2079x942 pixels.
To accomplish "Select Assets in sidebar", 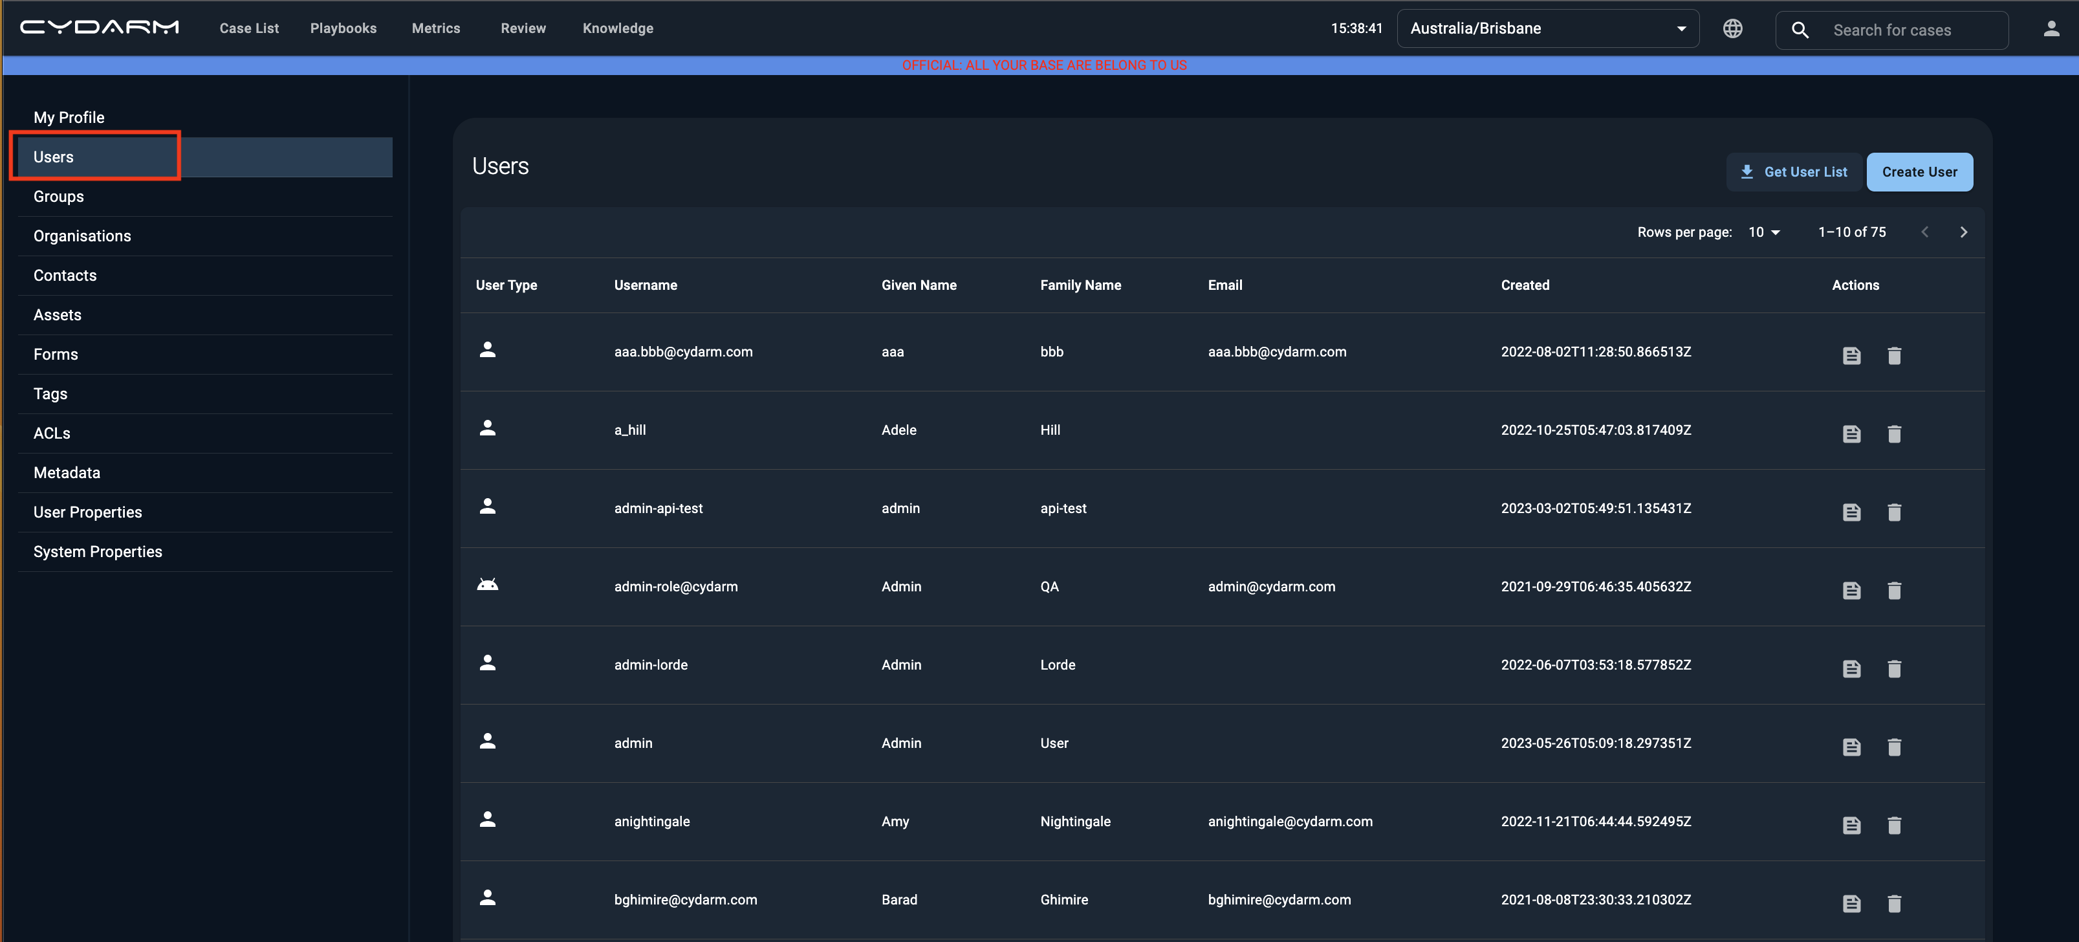I will [205, 316].
